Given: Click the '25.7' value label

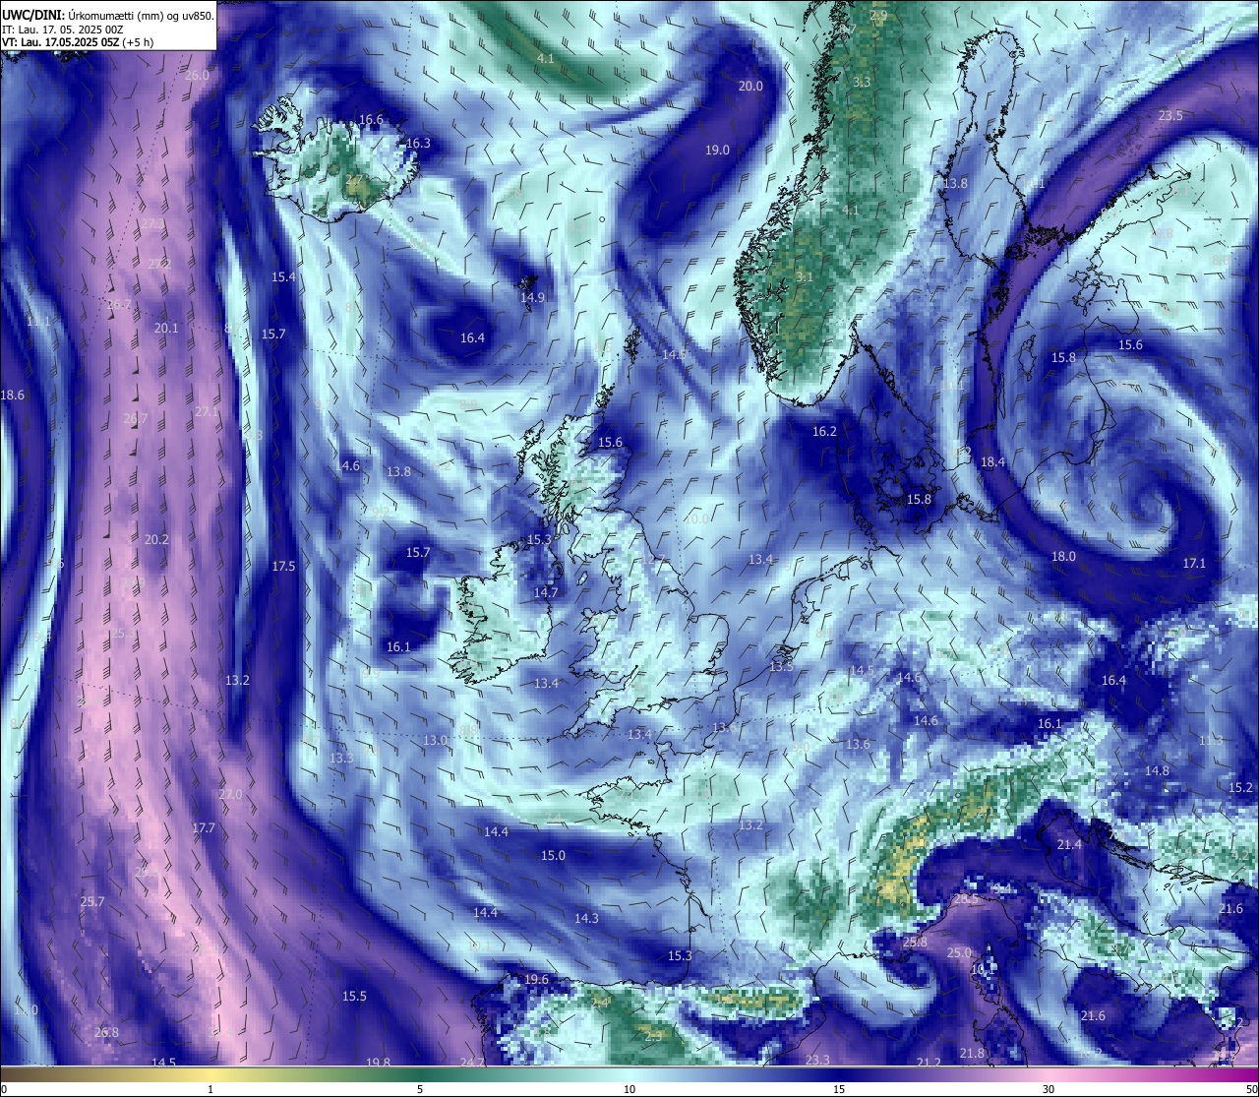Looking at the screenshot, I should [92, 902].
